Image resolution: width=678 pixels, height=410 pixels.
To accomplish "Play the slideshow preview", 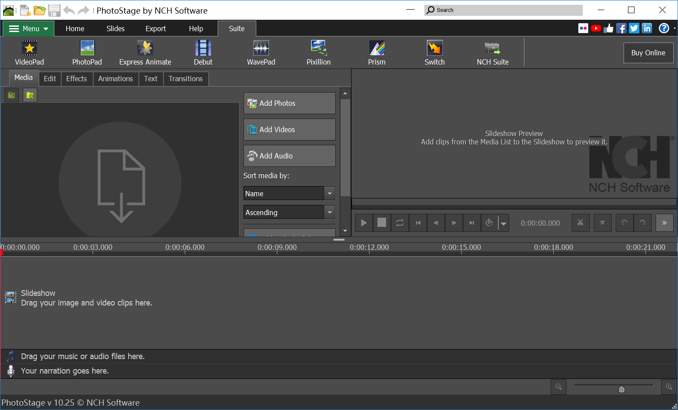I will (x=364, y=223).
